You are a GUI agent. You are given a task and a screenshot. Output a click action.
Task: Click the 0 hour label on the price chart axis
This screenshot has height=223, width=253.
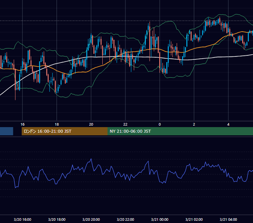click(160, 125)
